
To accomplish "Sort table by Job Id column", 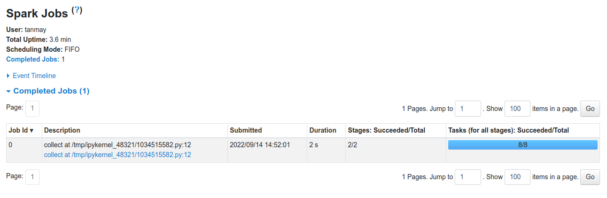I will click(21, 130).
